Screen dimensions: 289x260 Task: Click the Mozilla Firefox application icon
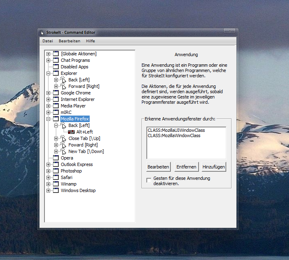pyautogui.click(x=56, y=119)
